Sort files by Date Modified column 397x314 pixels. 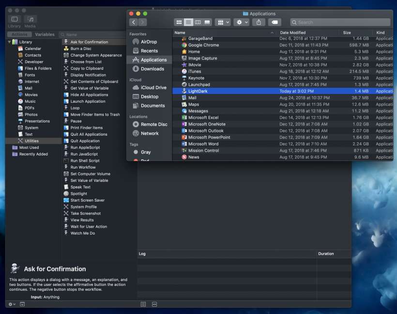(x=292, y=32)
